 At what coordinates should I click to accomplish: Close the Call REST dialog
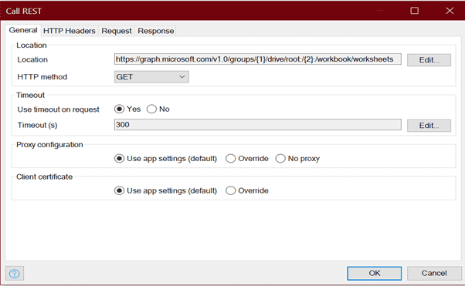coord(450,11)
